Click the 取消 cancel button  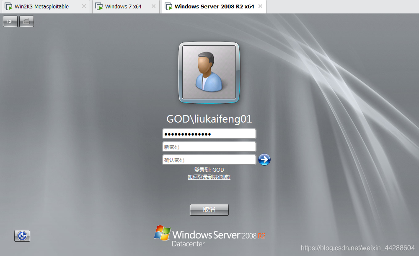pyautogui.click(x=209, y=210)
